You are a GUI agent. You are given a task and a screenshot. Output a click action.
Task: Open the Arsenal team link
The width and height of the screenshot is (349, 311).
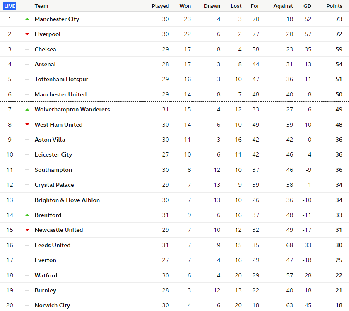[x=45, y=64]
